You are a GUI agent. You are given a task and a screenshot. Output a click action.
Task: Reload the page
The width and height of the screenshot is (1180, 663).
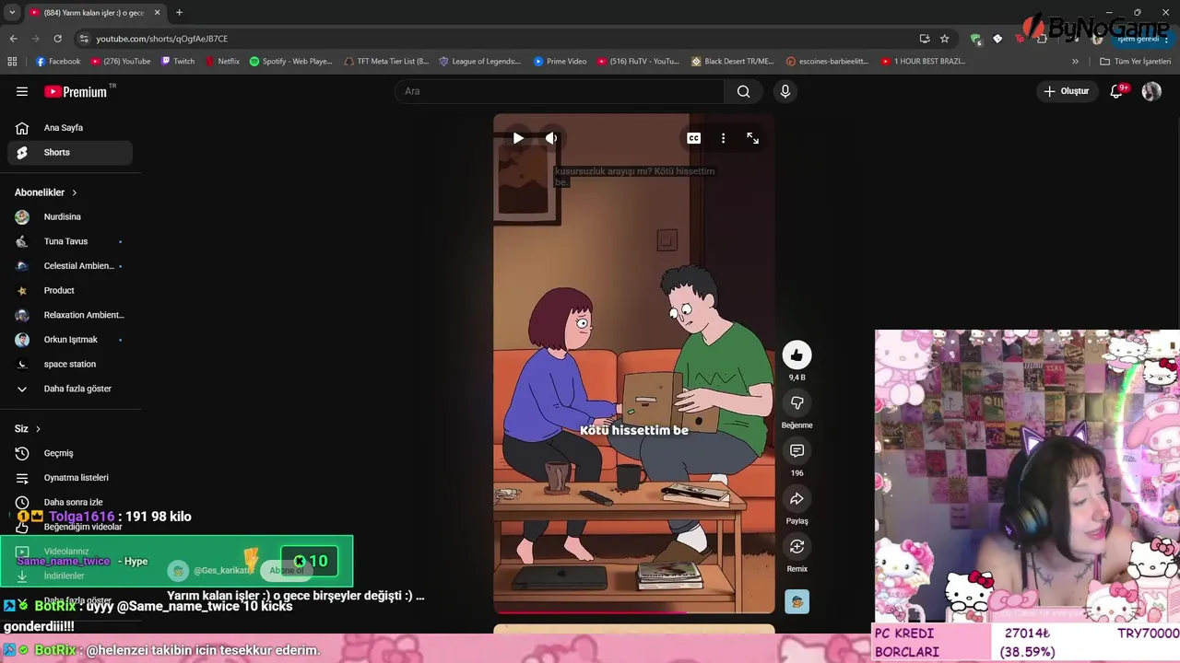[x=57, y=39]
